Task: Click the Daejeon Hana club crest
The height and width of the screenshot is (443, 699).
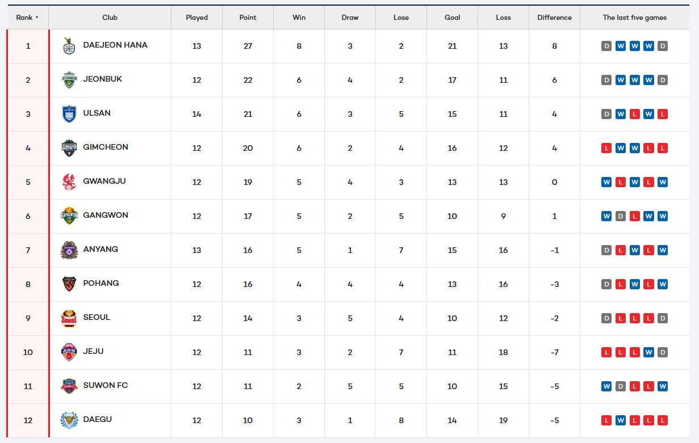Action: point(69,46)
